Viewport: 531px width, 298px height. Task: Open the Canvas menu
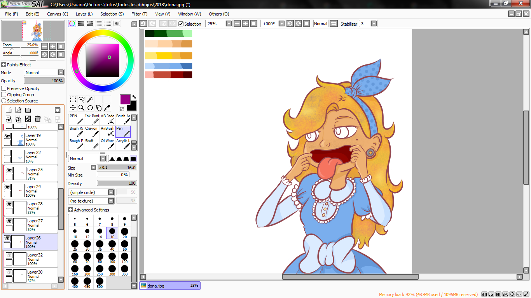coord(57,14)
